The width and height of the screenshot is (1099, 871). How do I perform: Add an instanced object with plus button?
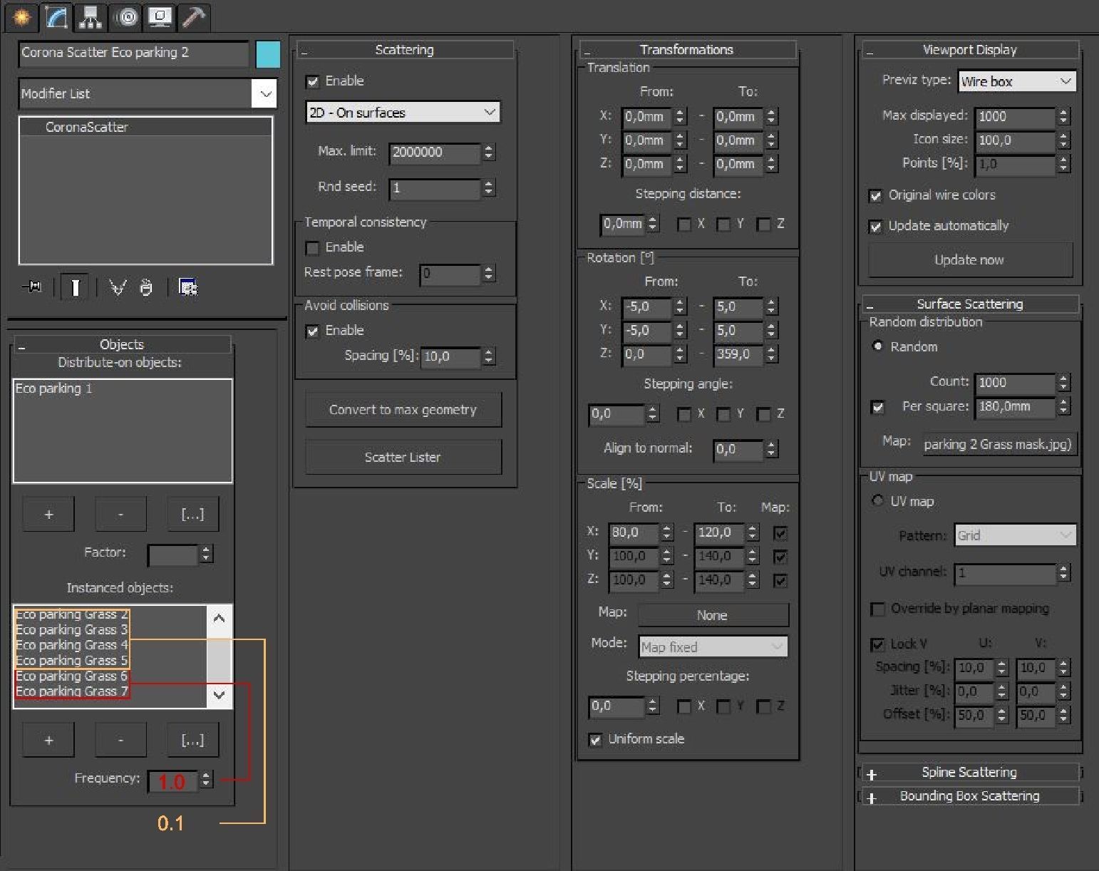pyautogui.click(x=48, y=740)
